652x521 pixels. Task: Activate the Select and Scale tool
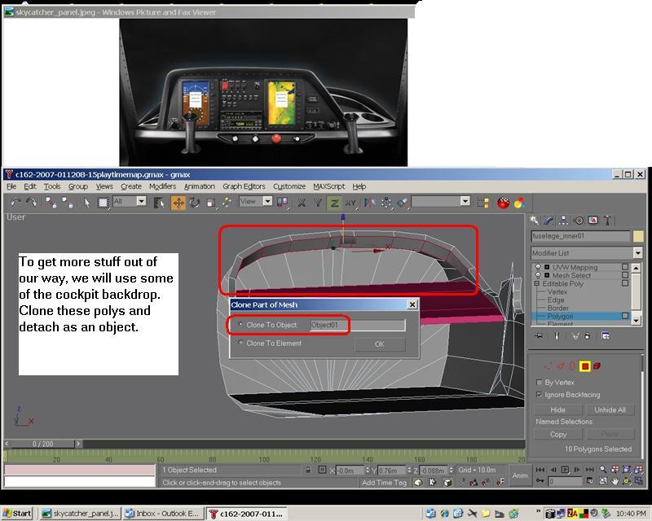[x=211, y=203]
